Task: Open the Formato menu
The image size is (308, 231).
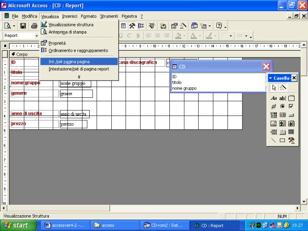Action: (x=89, y=16)
